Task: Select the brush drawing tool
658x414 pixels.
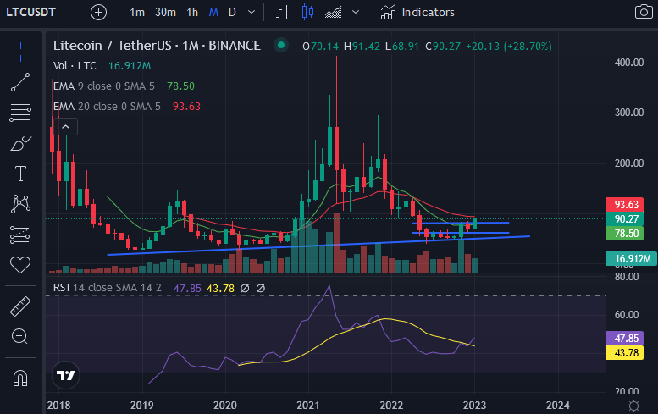Action: [x=20, y=143]
